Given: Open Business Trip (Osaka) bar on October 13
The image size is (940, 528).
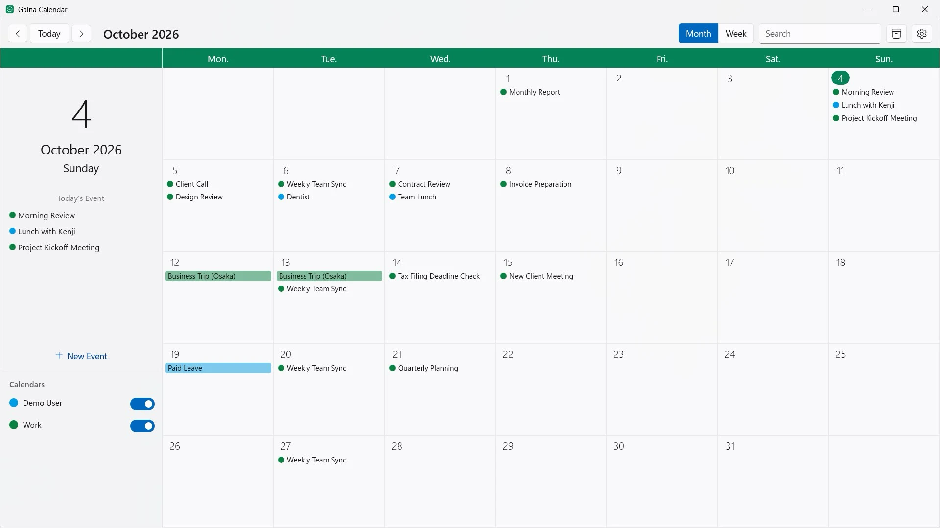Looking at the screenshot, I should tap(329, 276).
